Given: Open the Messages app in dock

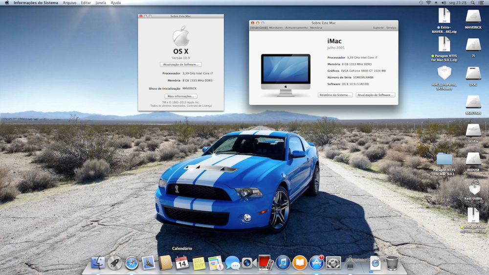Looking at the screenshot, I should (232, 263).
